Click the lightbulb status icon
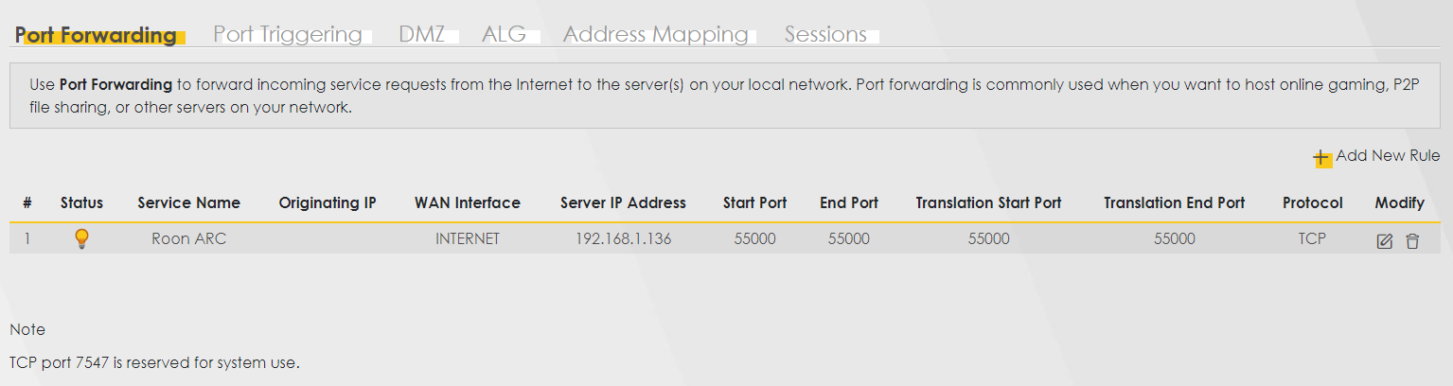 [81, 239]
